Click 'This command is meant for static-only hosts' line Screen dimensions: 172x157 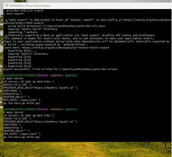(79, 38)
